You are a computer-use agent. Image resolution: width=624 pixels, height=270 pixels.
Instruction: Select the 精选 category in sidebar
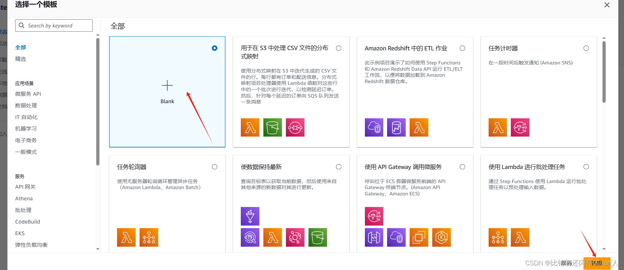[x=20, y=59]
